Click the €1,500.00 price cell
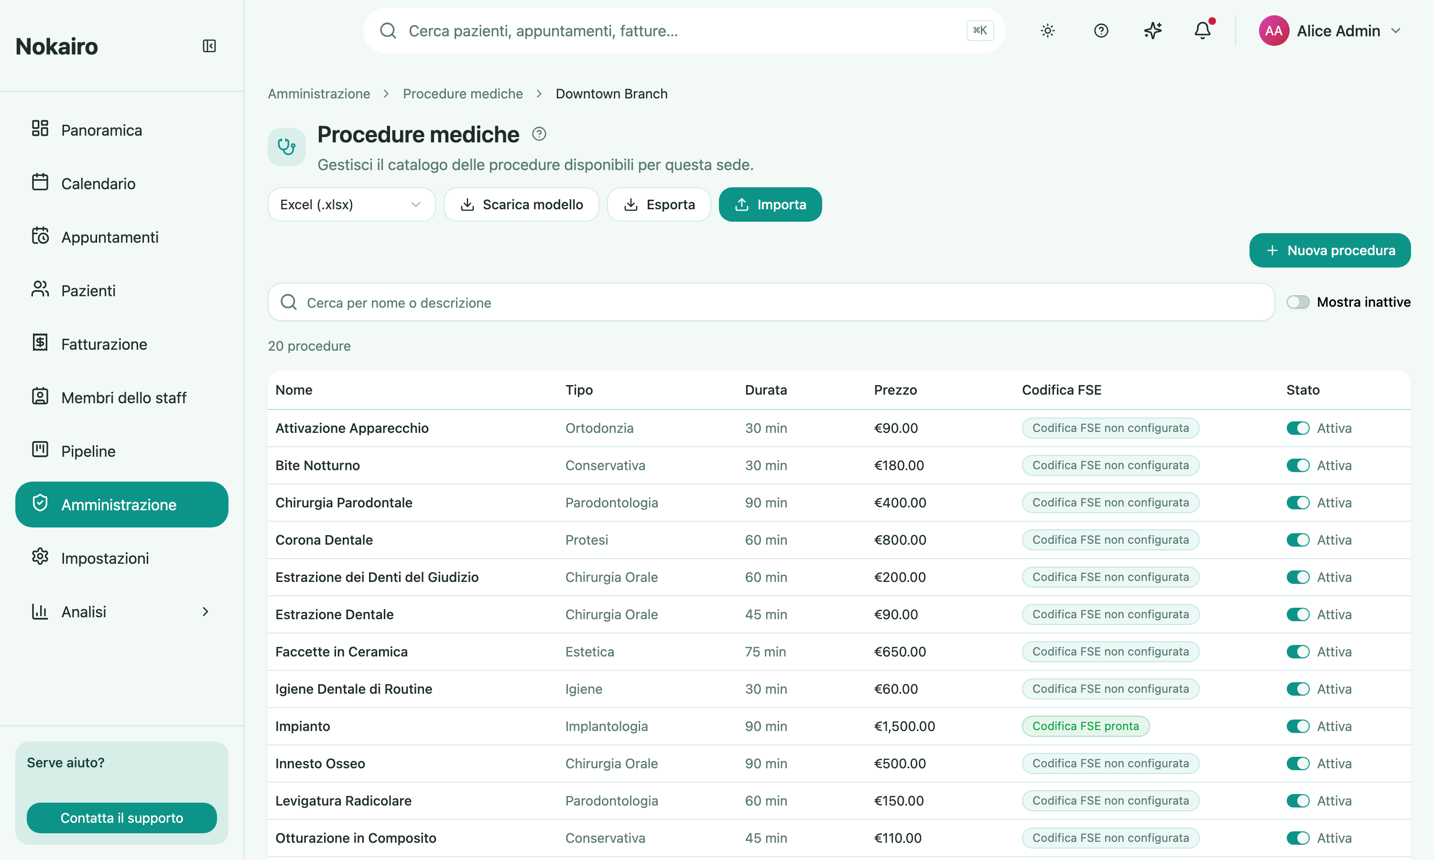The image size is (1434, 860). click(x=904, y=726)
